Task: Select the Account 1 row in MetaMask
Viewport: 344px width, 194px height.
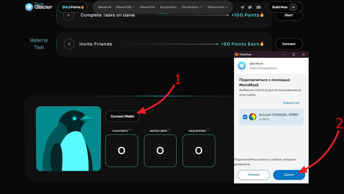Action: [271, 117]
